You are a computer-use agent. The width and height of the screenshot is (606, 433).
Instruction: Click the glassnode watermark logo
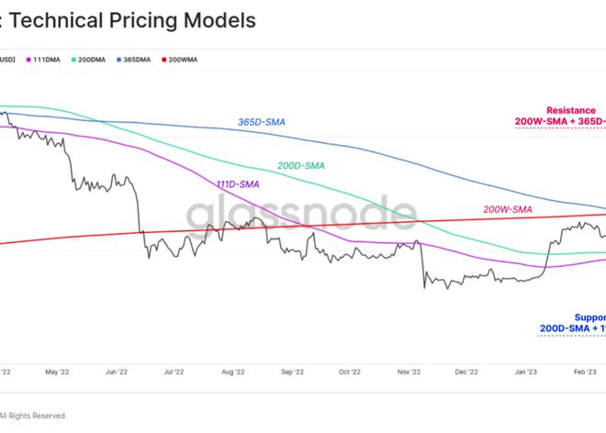point(301,216)
